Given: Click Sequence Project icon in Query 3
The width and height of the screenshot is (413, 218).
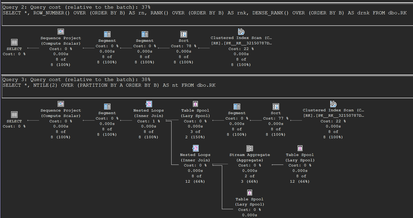Looking at the screenshot, I should coord(61,104).
